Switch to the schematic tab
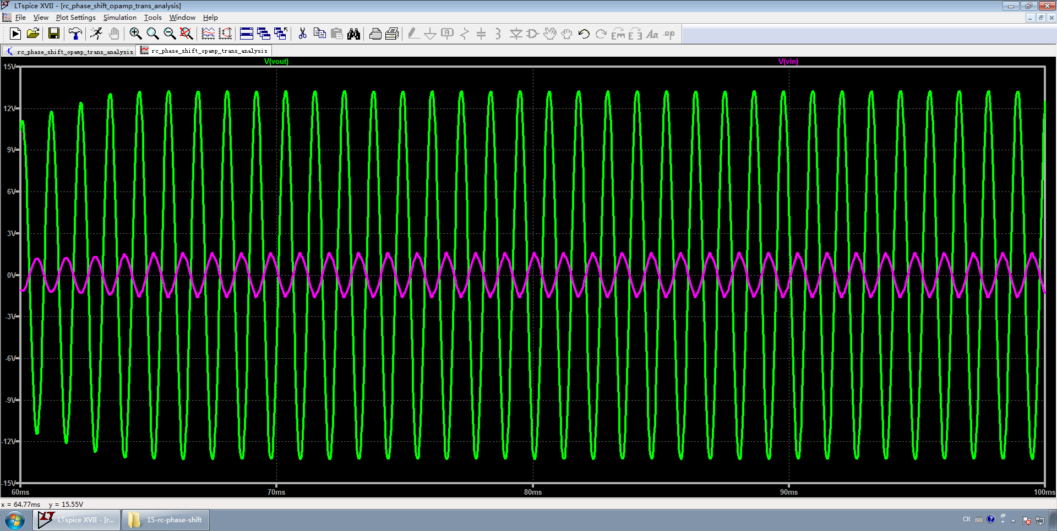The image size is (1057, 531). click(x=70, y=52)
